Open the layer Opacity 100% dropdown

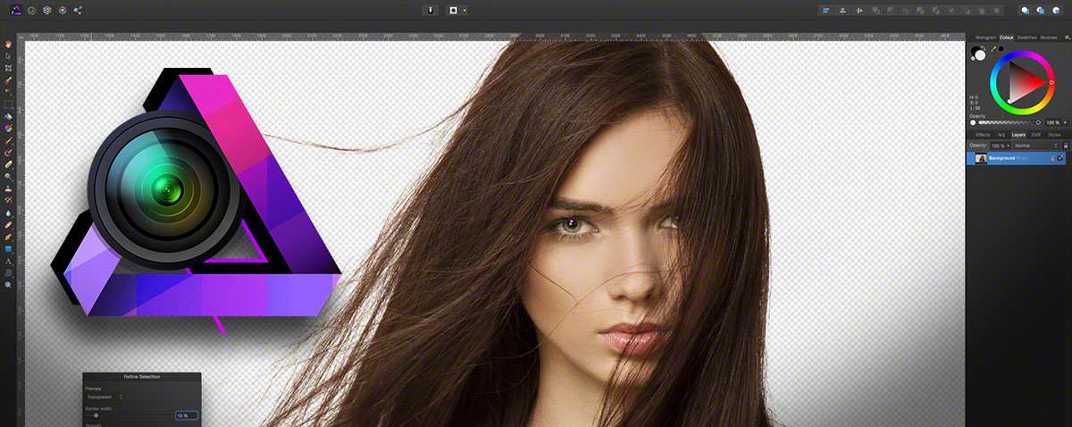(1001, 146)
